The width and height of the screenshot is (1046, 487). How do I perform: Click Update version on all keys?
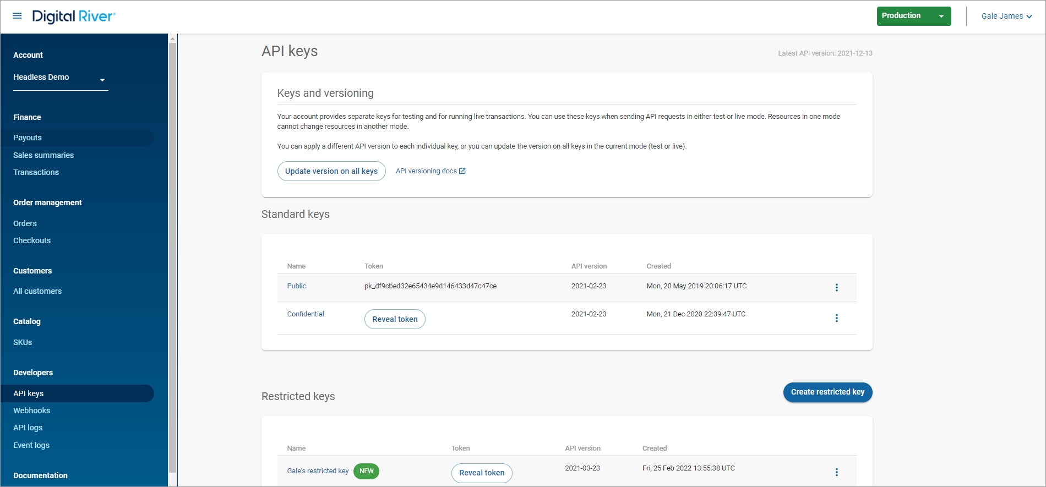tap(331, 171)
